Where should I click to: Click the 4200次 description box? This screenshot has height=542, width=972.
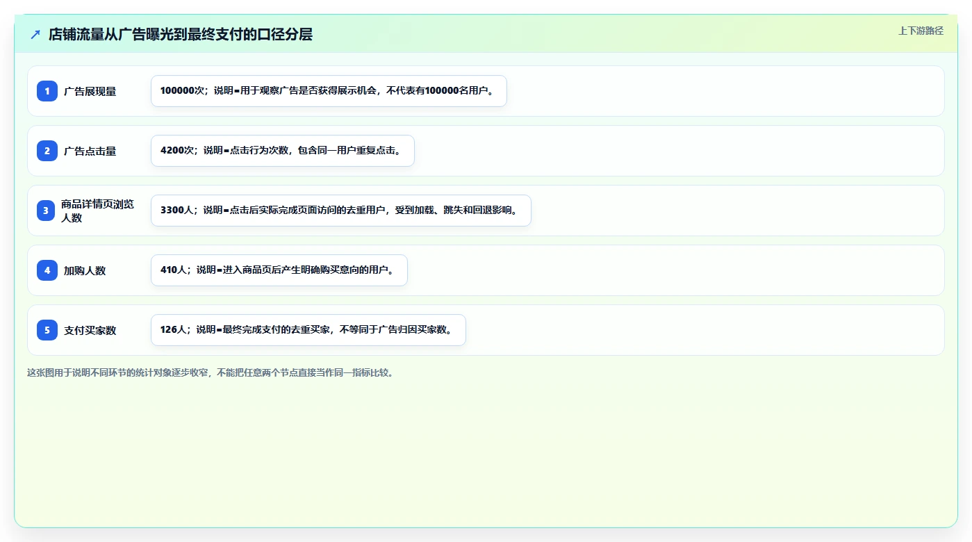pos(283,151)
